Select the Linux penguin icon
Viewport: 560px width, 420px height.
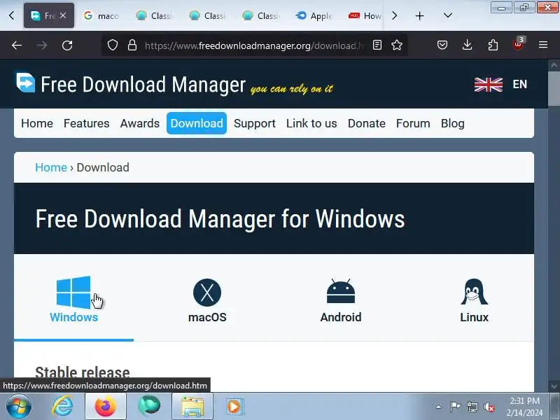tap(475, 292)
